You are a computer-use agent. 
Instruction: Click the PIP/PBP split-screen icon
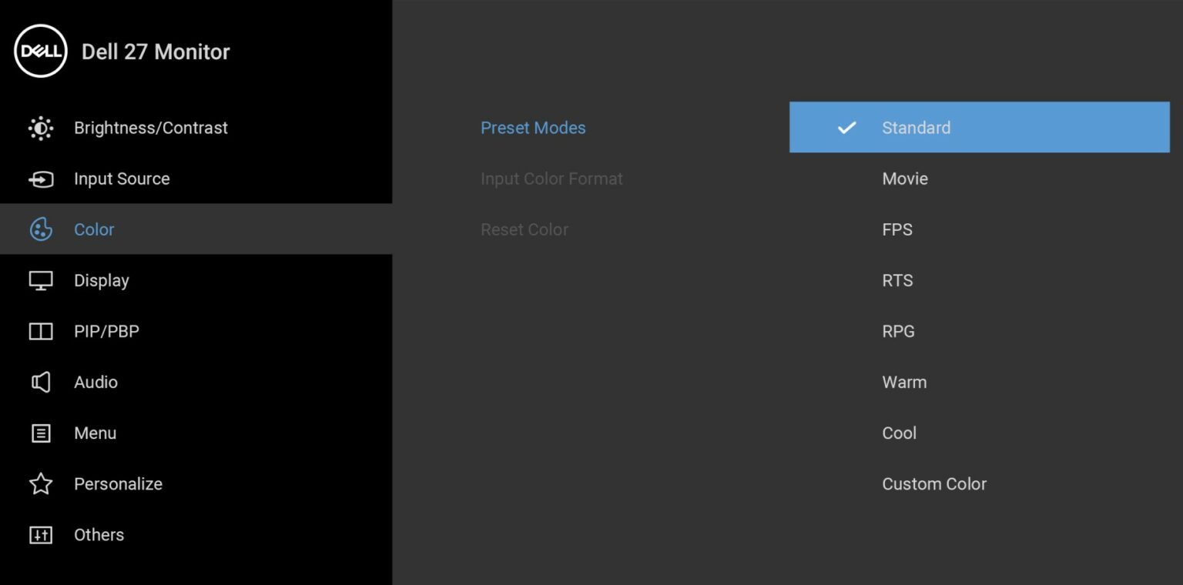pos(41,332)
